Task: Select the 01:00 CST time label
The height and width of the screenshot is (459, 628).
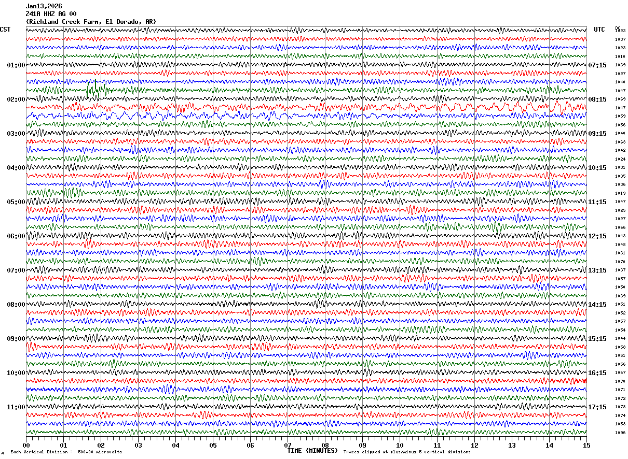Action: point(16,65)
